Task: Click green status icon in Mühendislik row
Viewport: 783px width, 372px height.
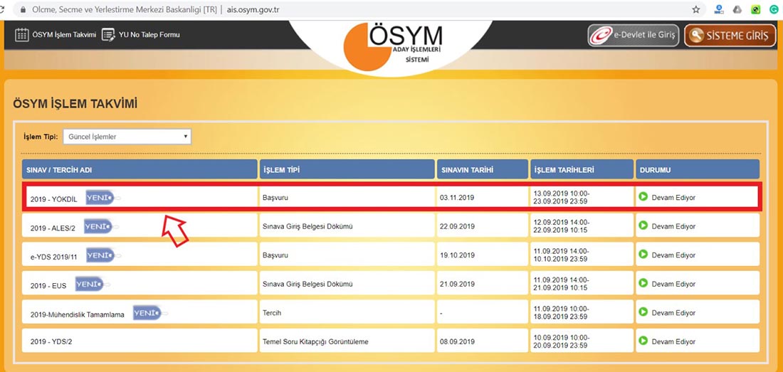Action: coord(643,312)
